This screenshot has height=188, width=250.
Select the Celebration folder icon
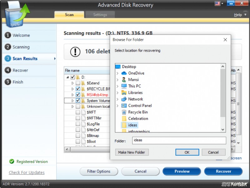[x=124, y=119]
